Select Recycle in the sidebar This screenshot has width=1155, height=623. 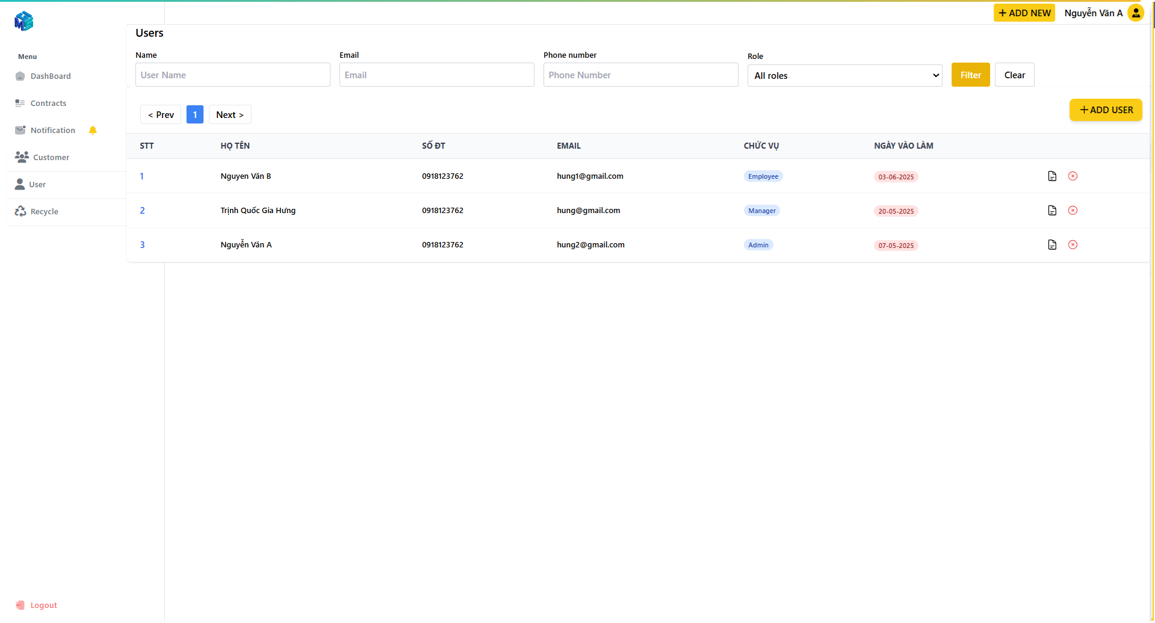pyautogui.click(x=44, y=212)
